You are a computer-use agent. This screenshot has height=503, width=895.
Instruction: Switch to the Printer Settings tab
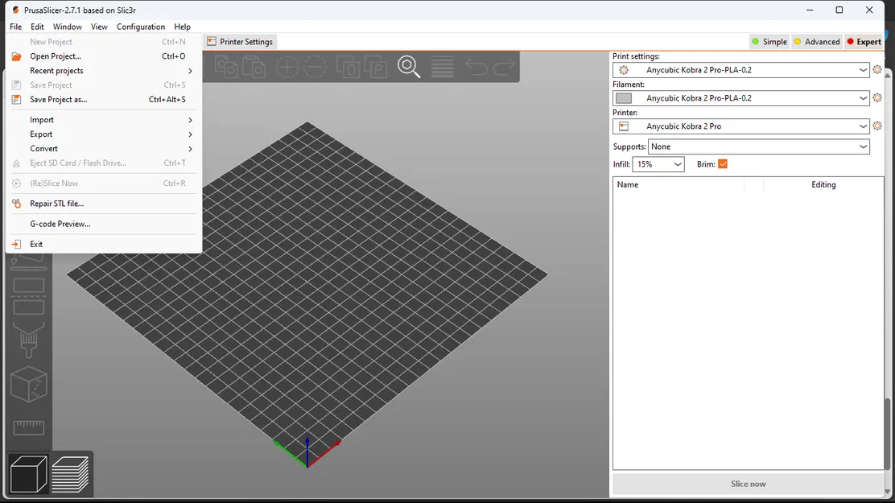[240, 42]
